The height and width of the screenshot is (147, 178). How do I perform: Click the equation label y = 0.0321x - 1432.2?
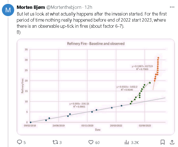click(x=126, y=87)
